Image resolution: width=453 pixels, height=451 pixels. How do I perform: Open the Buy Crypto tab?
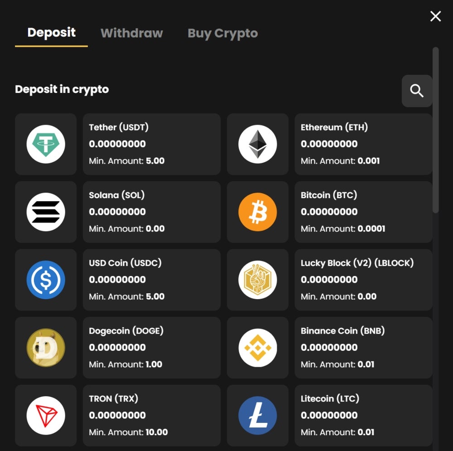[222, 34]
